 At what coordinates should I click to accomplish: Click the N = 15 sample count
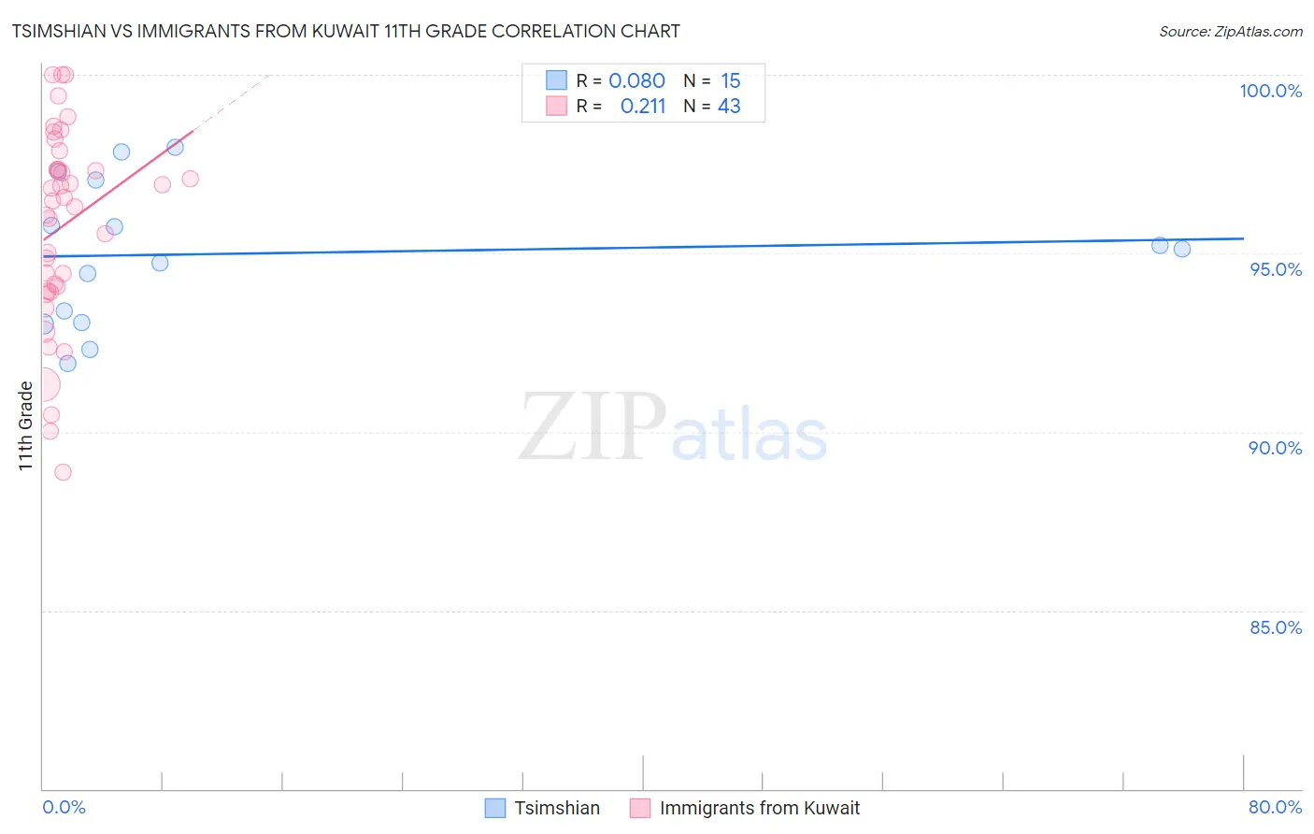730,80
